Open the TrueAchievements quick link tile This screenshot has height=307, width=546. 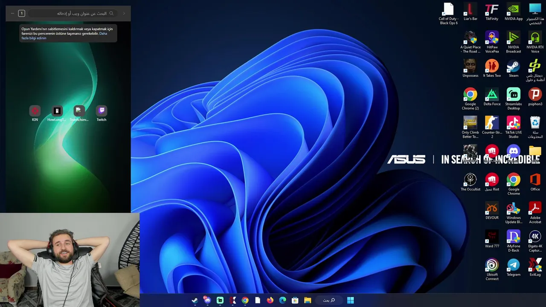pos(79,113)
